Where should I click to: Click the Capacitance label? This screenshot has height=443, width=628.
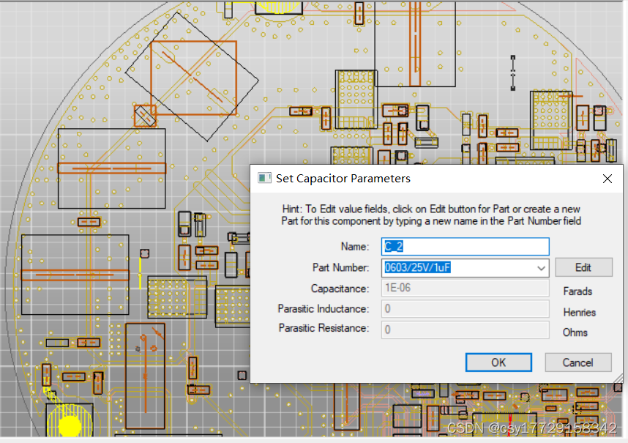click(x=340, y=288)
